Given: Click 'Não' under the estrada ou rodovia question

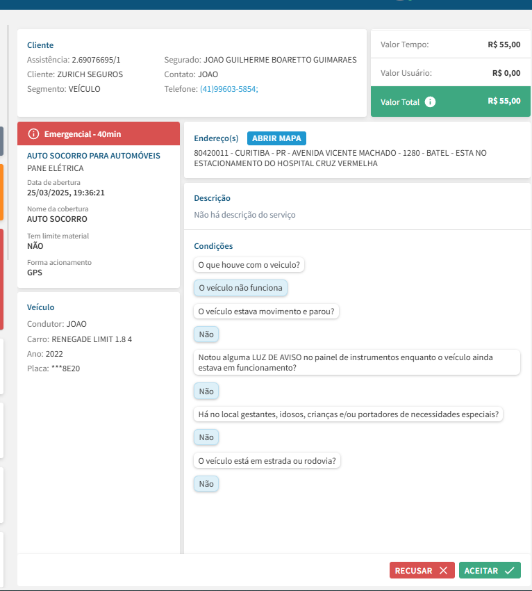Looking at the screenshot, I should 206,484.
